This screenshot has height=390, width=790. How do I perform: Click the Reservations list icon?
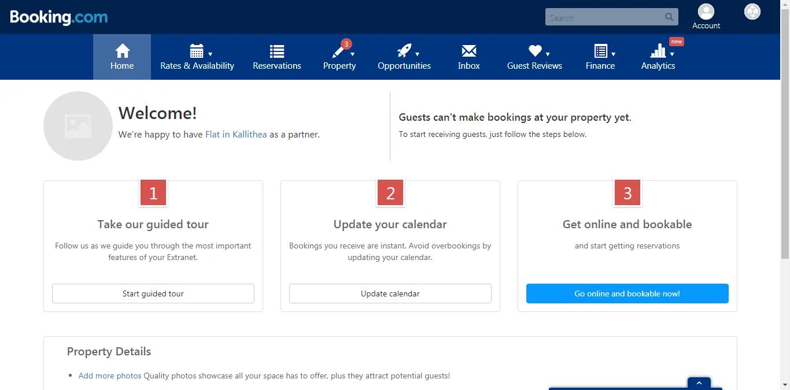tap(277, 51)
